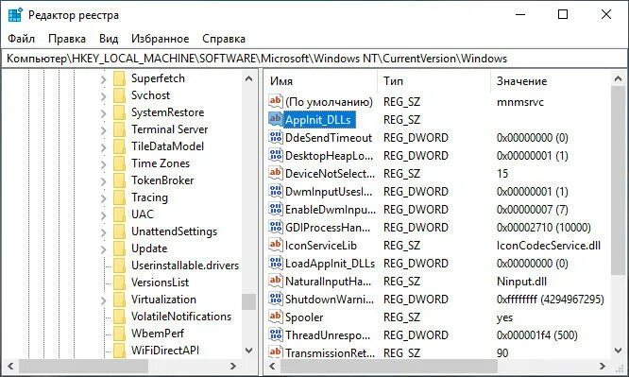
Task: Maximize the Registry Editor window
Action: [563, 15]
